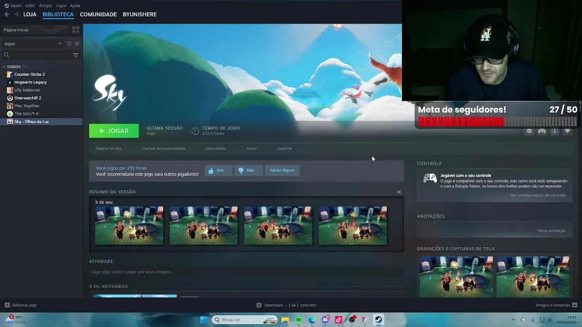
Task: Choose Talvez depois recommendation option
Action: [x=282, y=170]
